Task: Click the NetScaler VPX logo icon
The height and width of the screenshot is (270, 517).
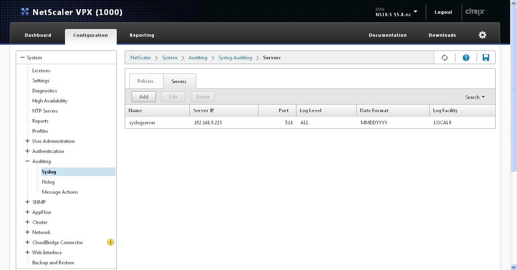Action: (25, 12)
